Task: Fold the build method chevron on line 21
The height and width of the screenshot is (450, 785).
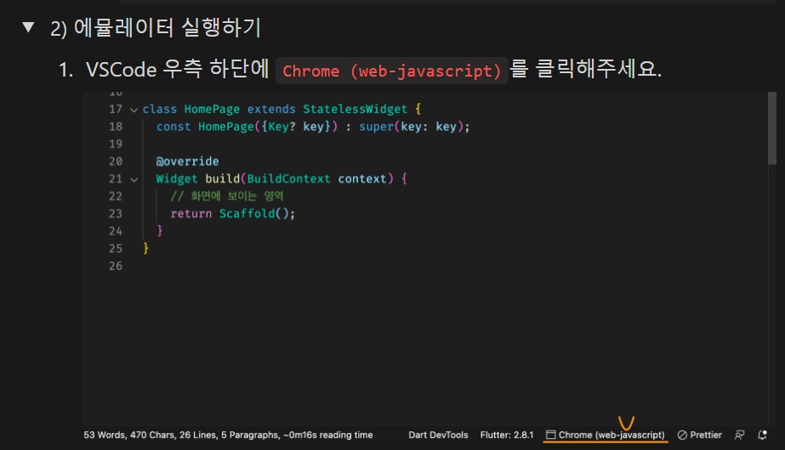Action: [x=134, y=179]
